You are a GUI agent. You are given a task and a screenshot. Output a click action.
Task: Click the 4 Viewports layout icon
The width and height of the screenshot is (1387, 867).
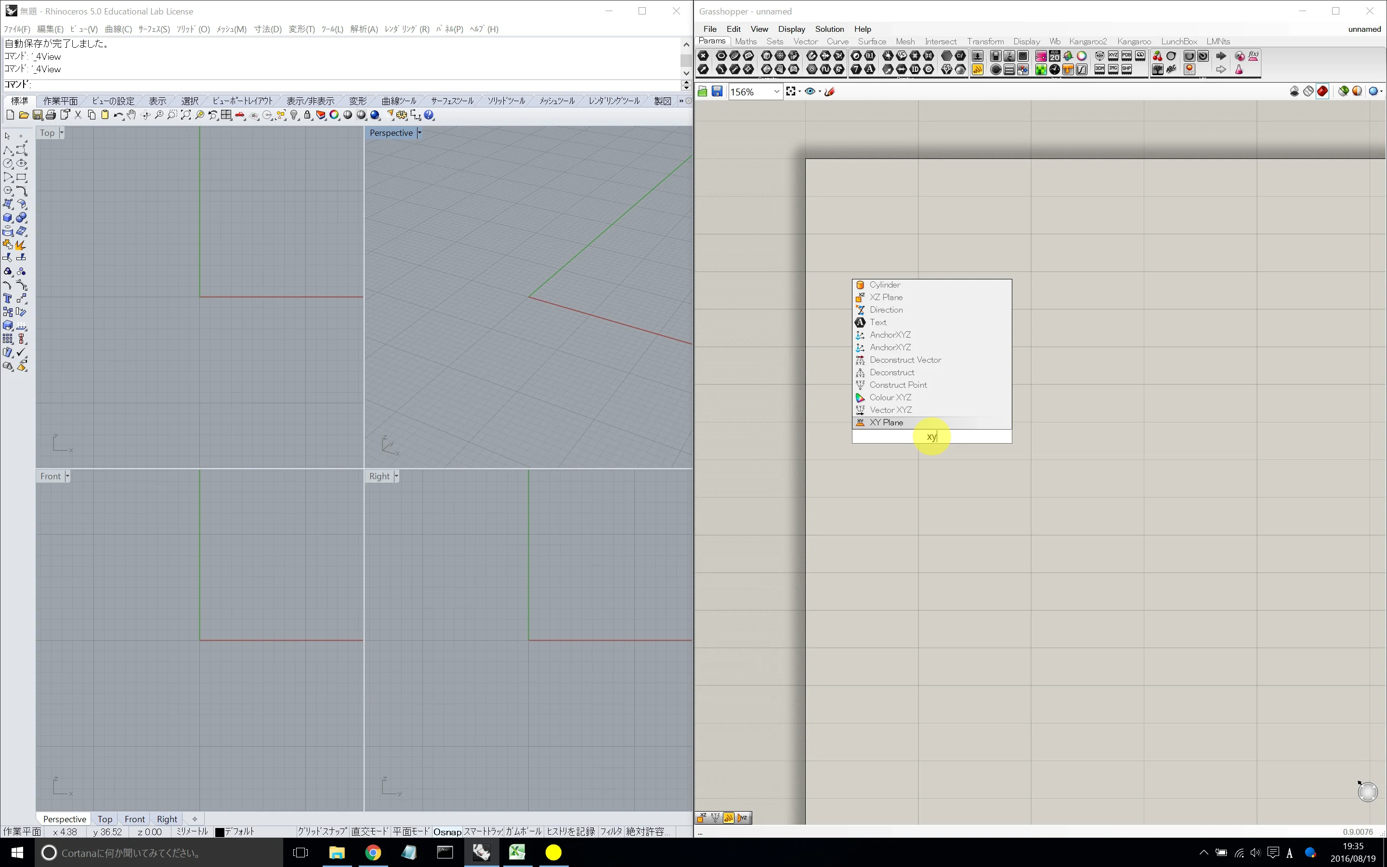coord(226,115)
